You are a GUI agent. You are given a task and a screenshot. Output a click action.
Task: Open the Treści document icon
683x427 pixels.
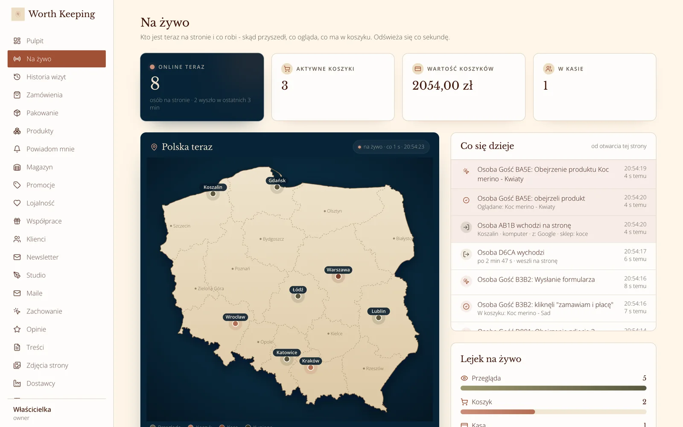click(x=17, y=347)
